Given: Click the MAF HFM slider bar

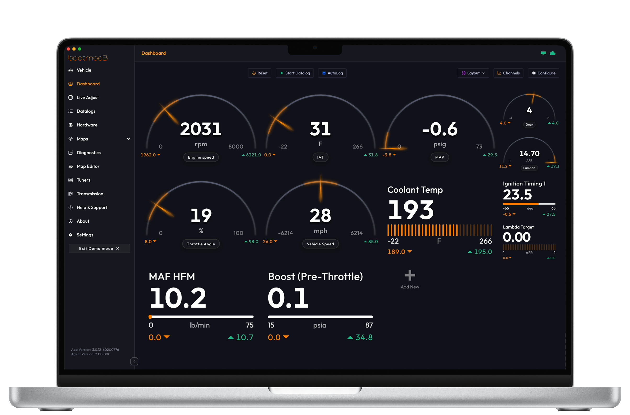Looking at the screenshot, I should tap(201, 317).
